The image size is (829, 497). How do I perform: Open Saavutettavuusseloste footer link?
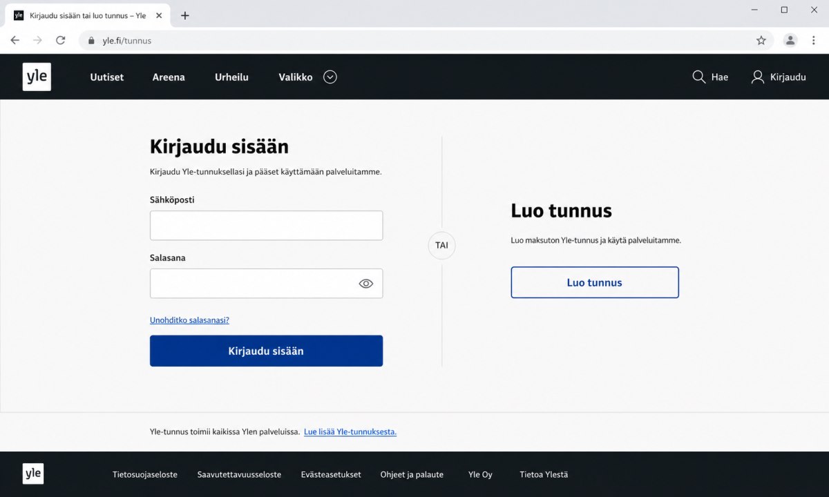(x=239, y=474)
